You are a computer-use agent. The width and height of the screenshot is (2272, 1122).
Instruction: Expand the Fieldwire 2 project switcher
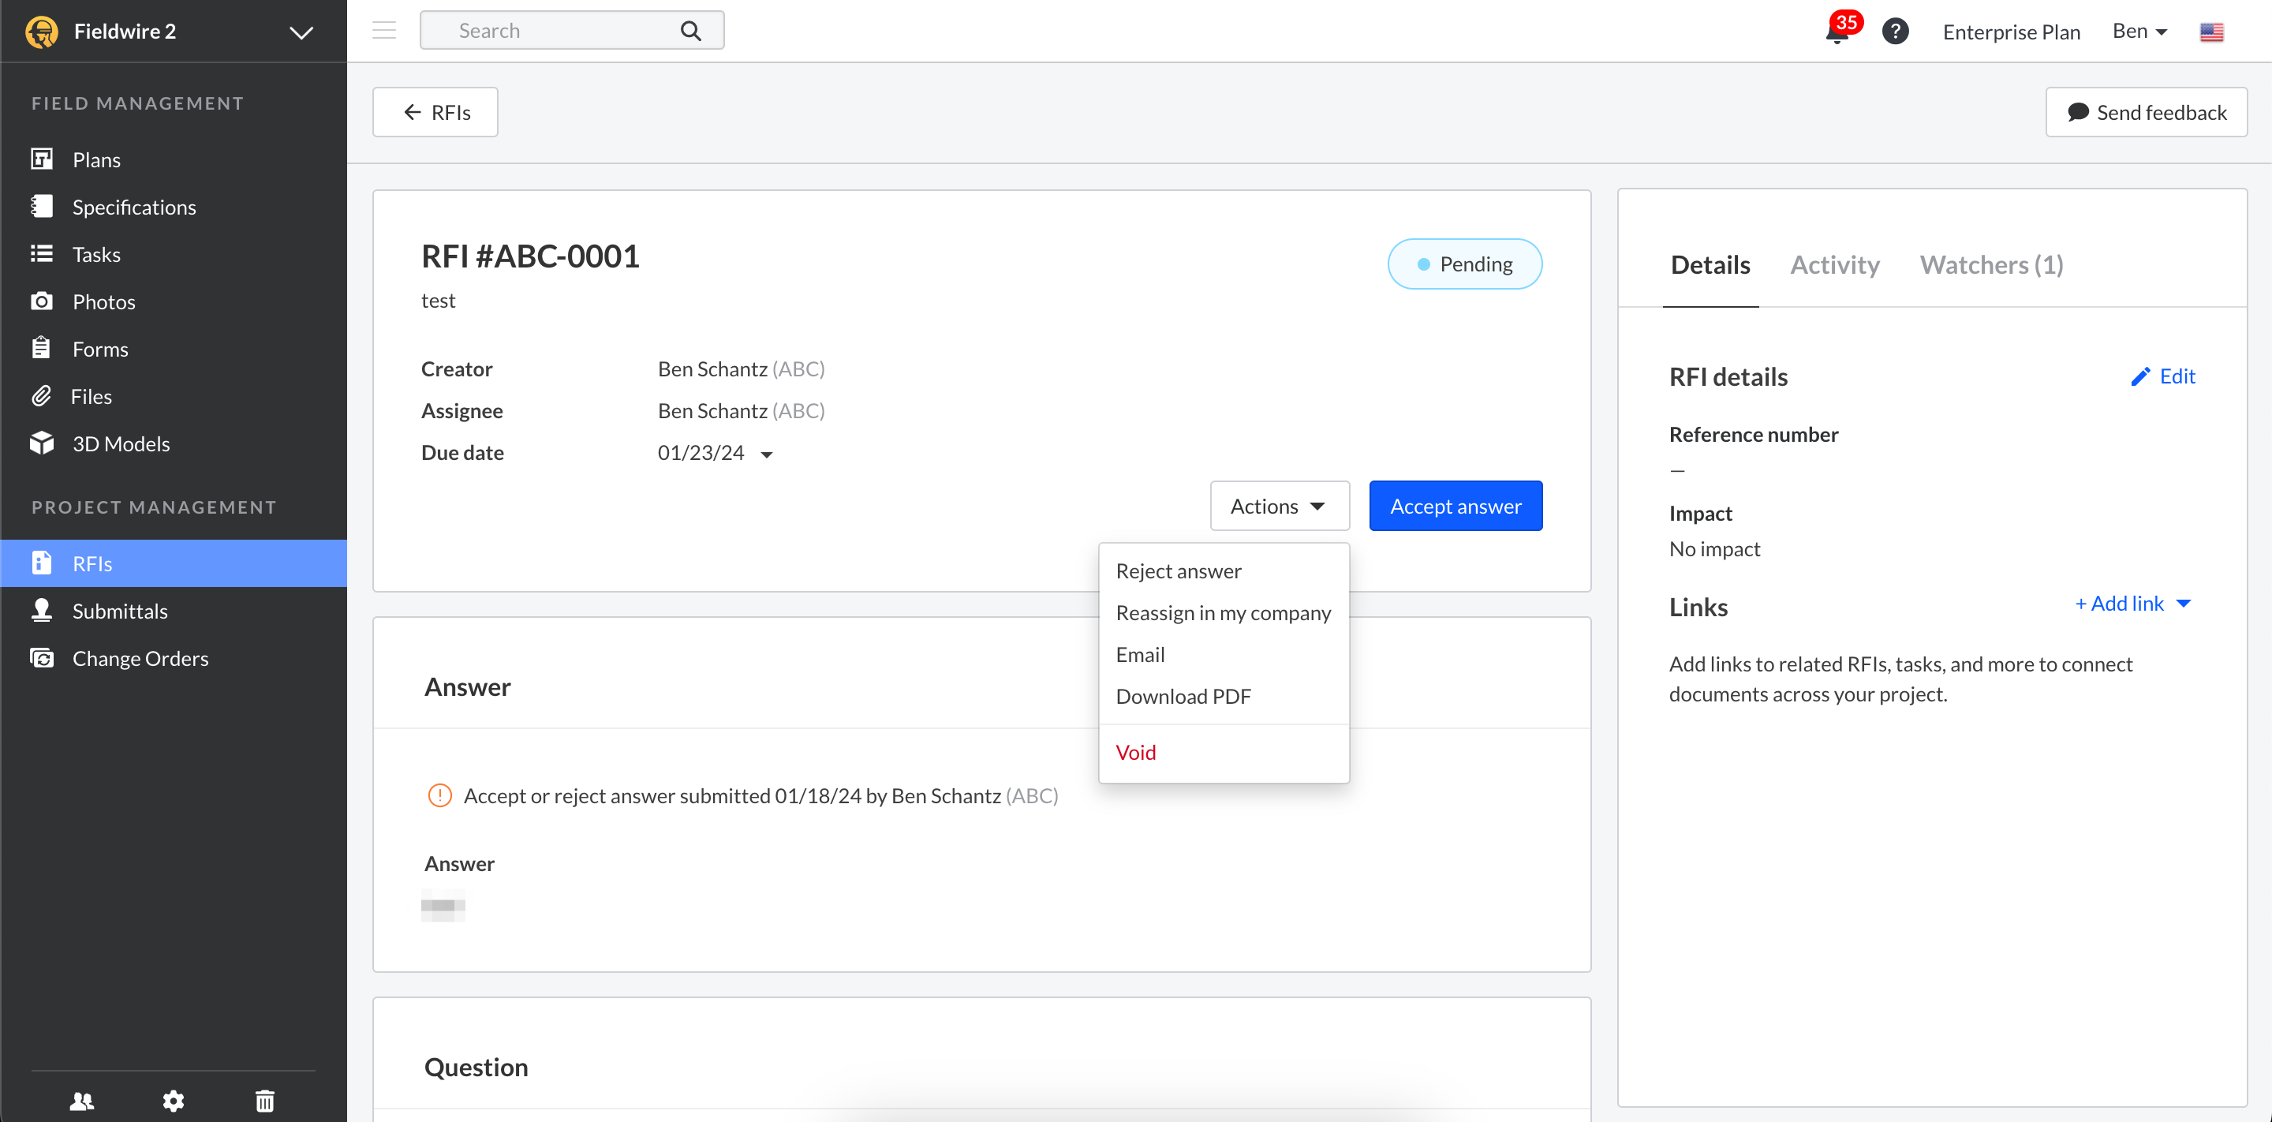point(301,32)
